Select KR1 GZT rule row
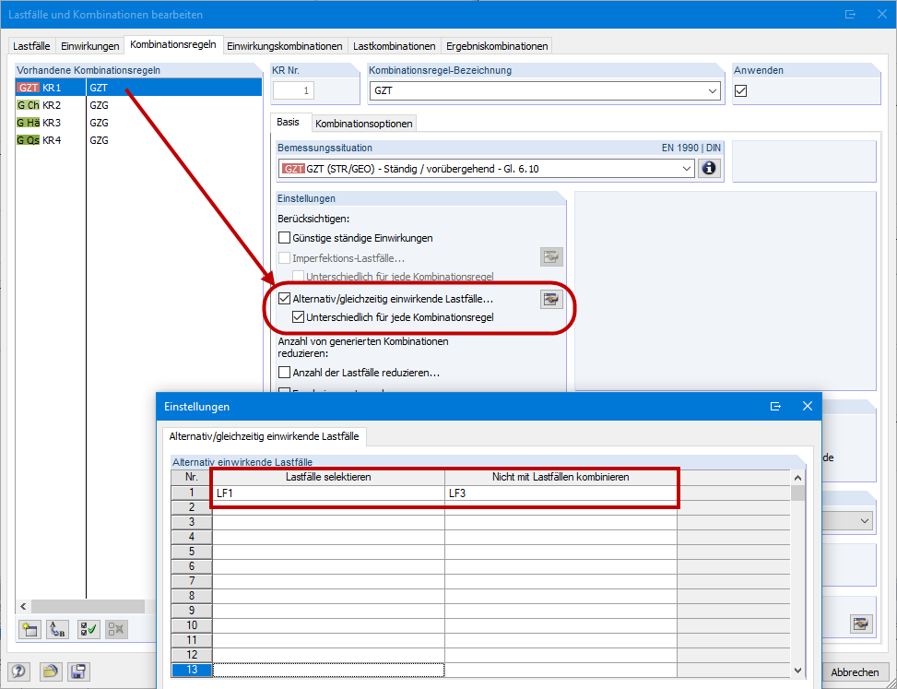Screen dimensions: 897x689 coord(138,88)
